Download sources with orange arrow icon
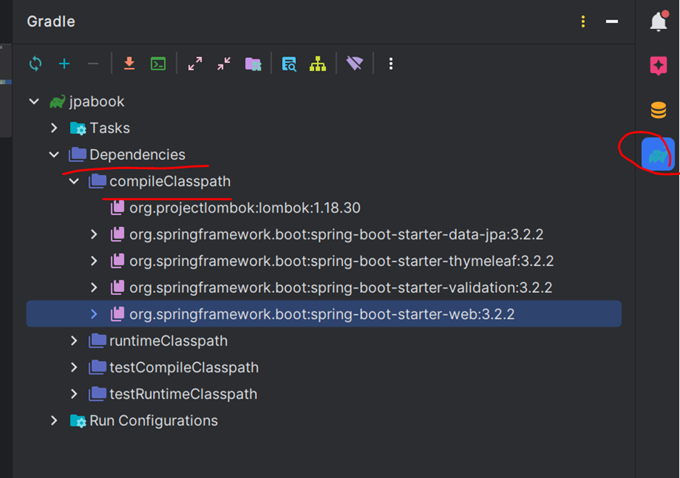Image resolution: width=680 pixels, height=478 pixels. click(x=129, y=64)
